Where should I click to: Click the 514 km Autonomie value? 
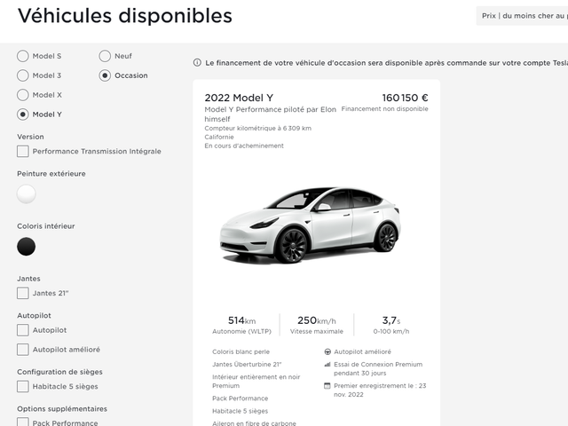[x=241, y=320]
